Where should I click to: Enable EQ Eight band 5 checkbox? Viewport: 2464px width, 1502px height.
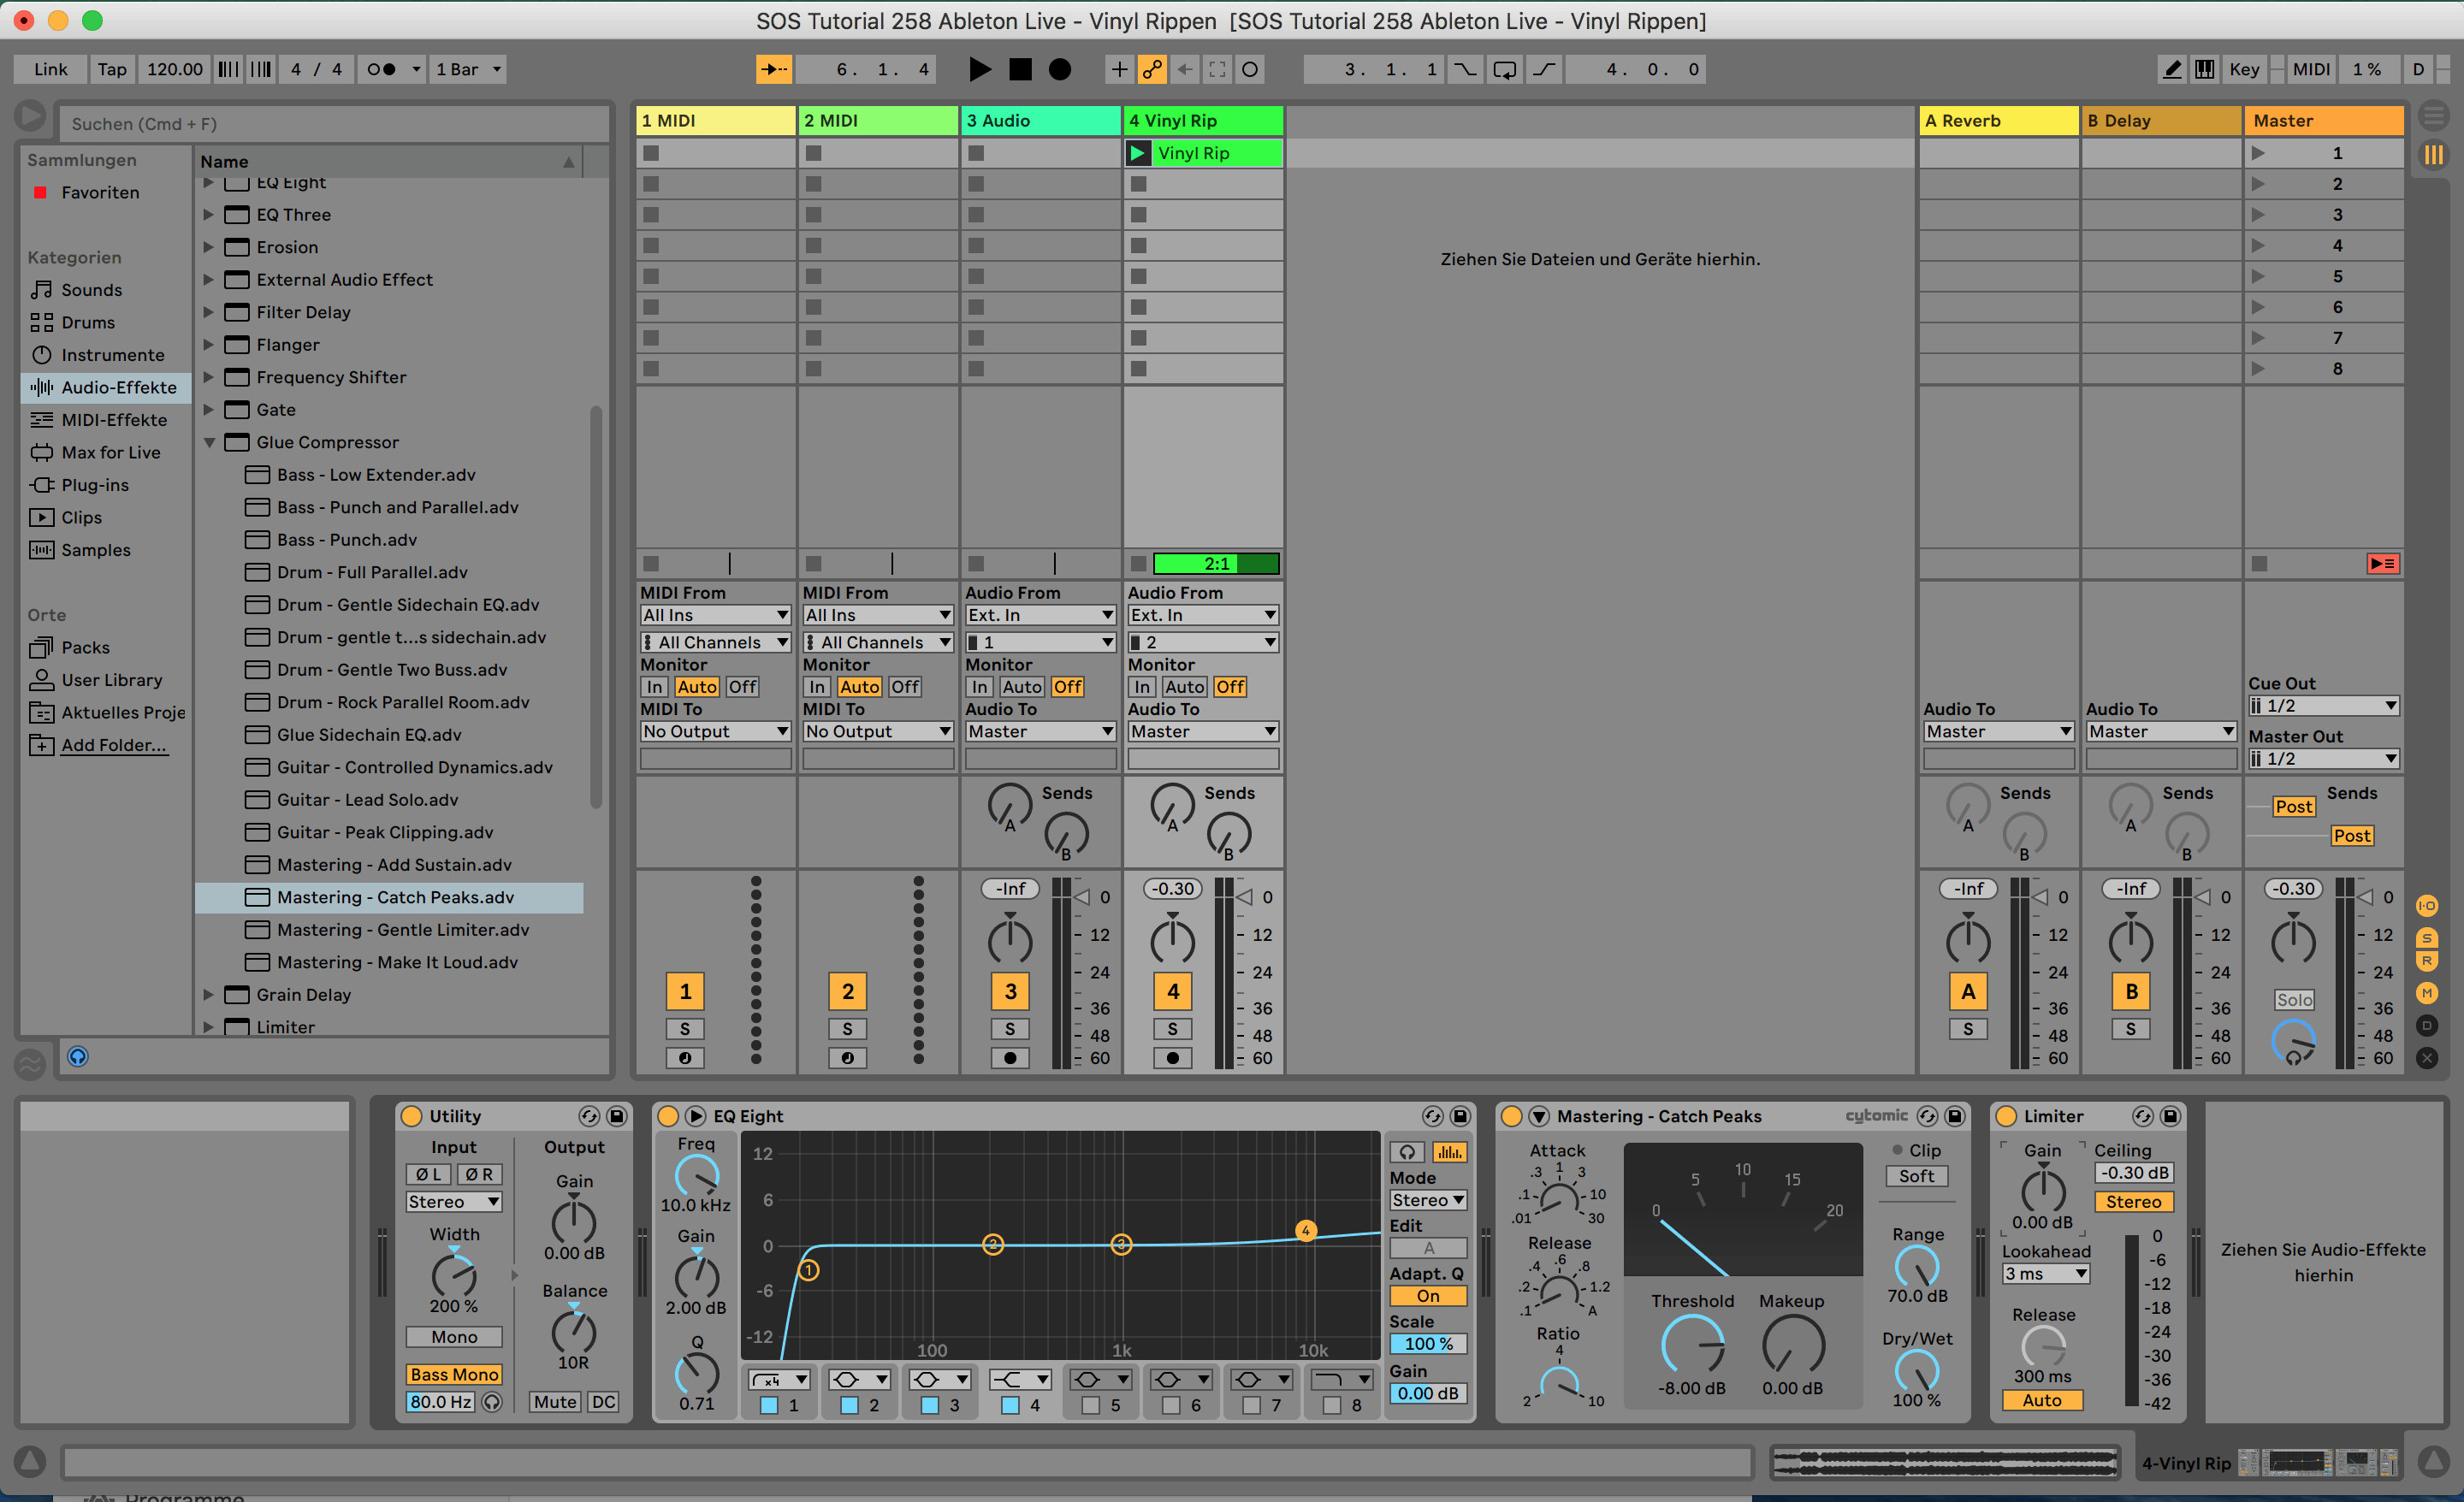pos(1090,1405)
